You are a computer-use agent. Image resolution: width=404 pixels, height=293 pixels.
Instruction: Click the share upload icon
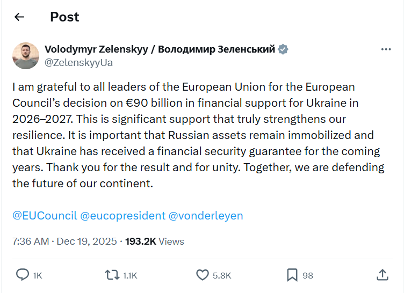coord(382,275)
